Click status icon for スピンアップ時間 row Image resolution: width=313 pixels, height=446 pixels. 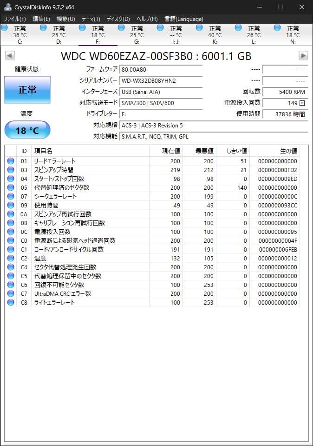coord(11,170)
